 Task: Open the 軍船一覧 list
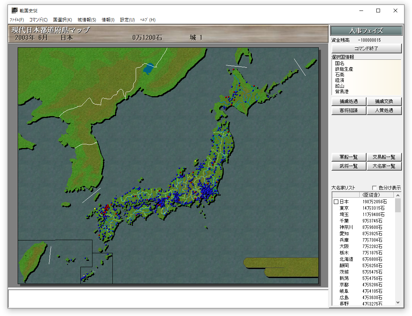pos(348,157)
